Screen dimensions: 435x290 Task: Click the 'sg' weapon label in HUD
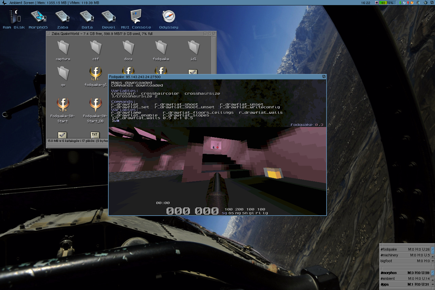click(224, 213)
